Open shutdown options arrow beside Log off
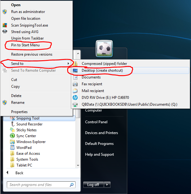 tap(107, 185)
